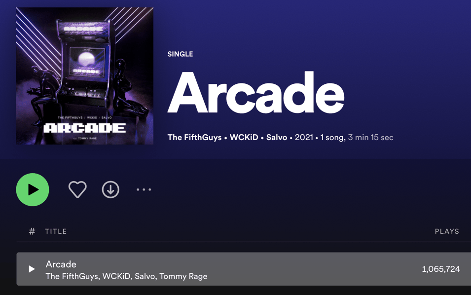Open WCKiD artist page from the header
The image size is (471, 295).
tap(244, 137)
